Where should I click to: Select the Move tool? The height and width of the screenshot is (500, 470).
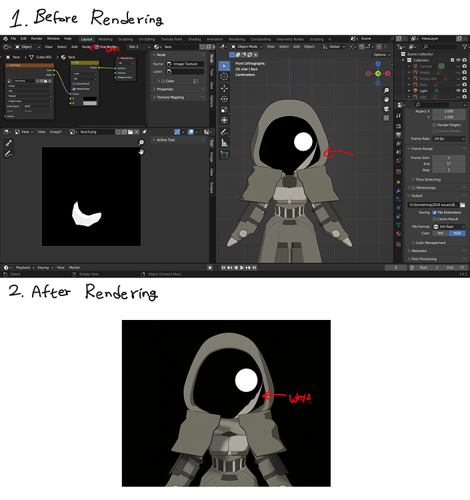click(224, 88)
